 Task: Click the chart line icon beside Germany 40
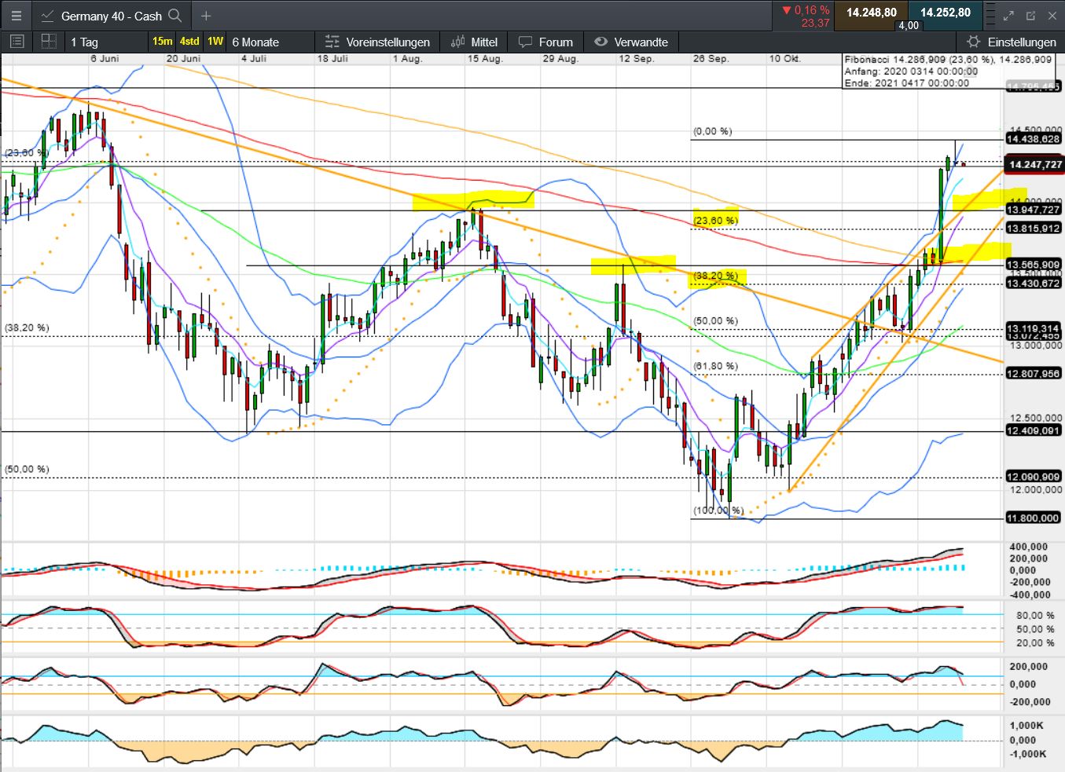tap(47, 16)
